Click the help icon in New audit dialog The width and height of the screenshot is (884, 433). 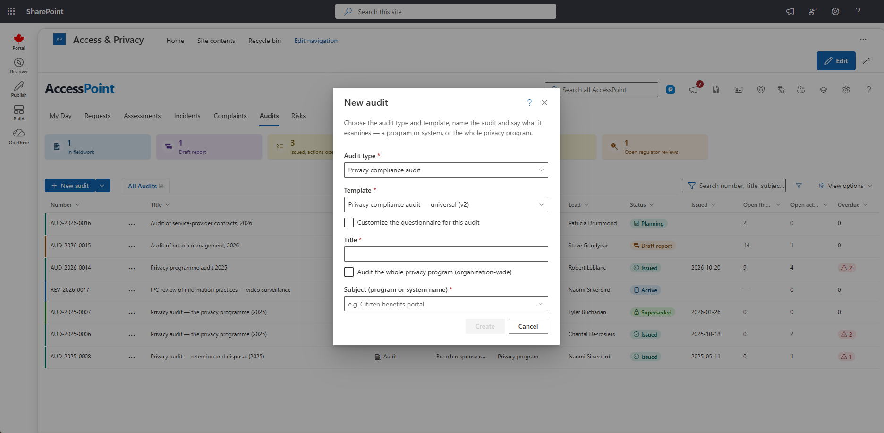tap(529, 102)
